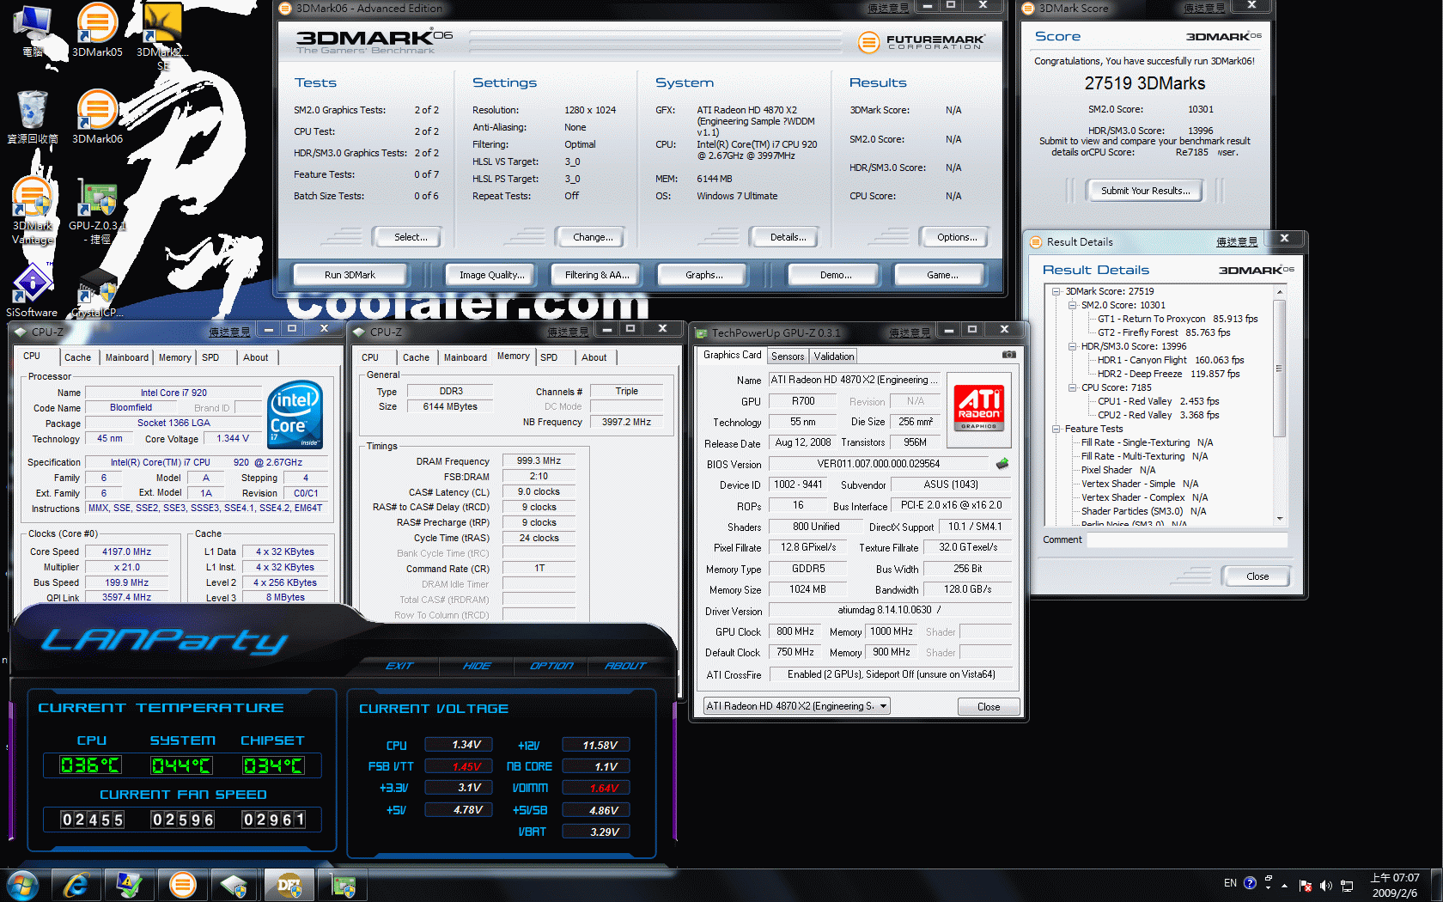Open Filtering & AA... in 3DMark06

597,275
